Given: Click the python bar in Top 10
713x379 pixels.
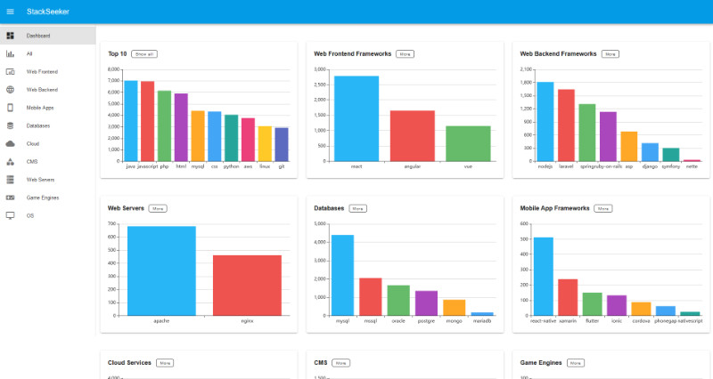Looking at the screenshot, I should pos(231,138).
